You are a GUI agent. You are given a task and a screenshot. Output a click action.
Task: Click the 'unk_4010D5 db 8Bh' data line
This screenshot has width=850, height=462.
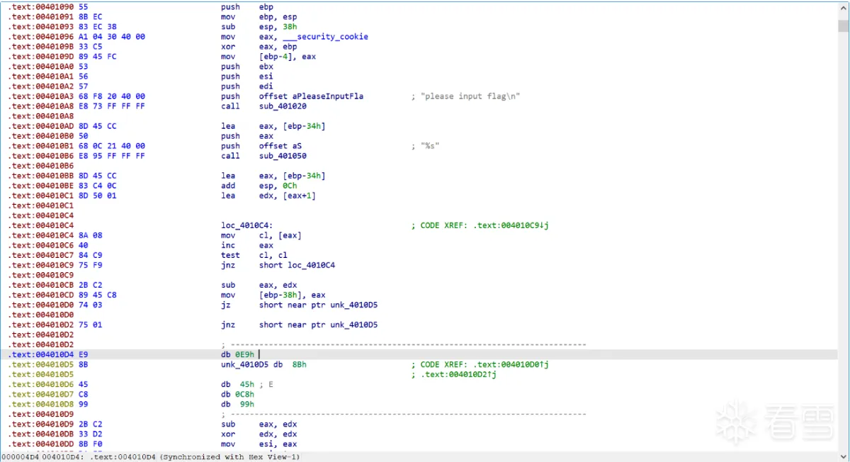(x=263, y=364)
